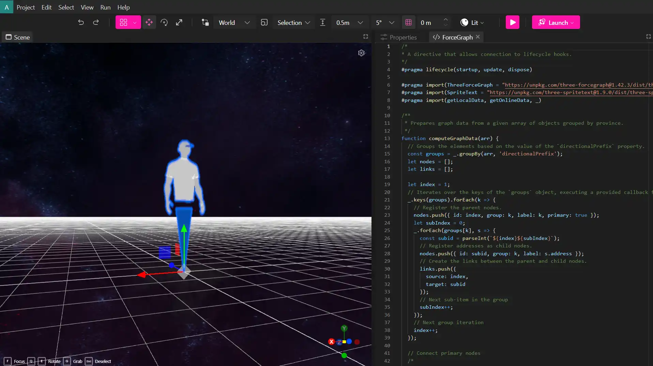Open the View menu
Image resolution: width=653 pixels, height=366 pixels.
[87, 7]
